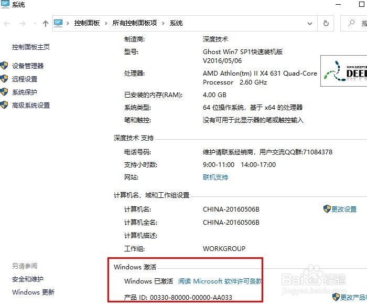
Task: Expand chevron after 控制面板 breadcrumb
Action: pyautogui.click(x=106, y=23)
